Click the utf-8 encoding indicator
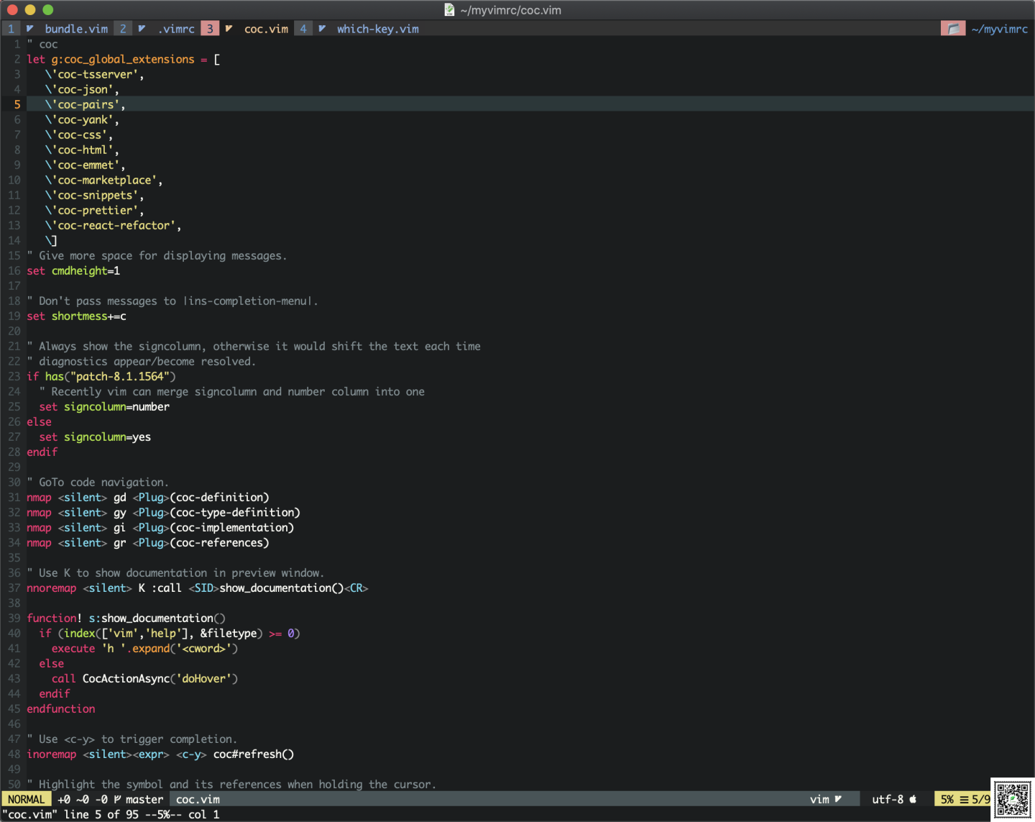The image size is (1035, 822). (x=888, y=799)
